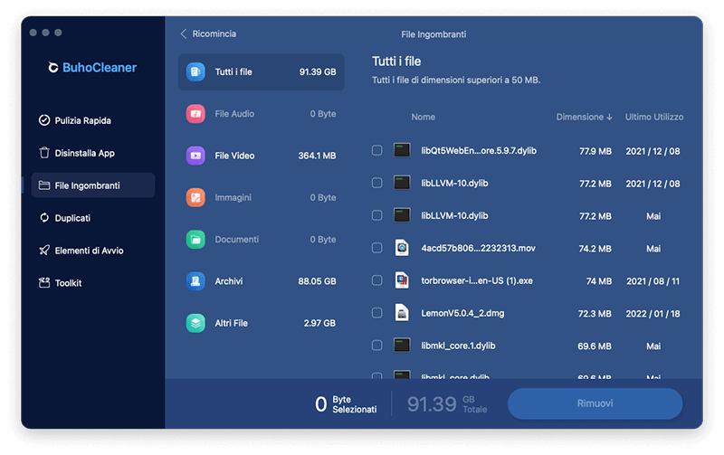Click the File Video purple icon

[x=195, y=156]
